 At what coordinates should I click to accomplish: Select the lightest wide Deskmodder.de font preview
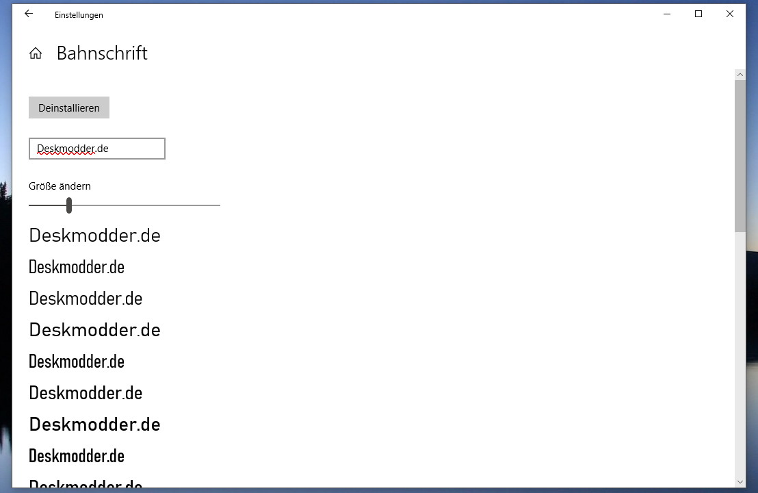coord(94,236)
